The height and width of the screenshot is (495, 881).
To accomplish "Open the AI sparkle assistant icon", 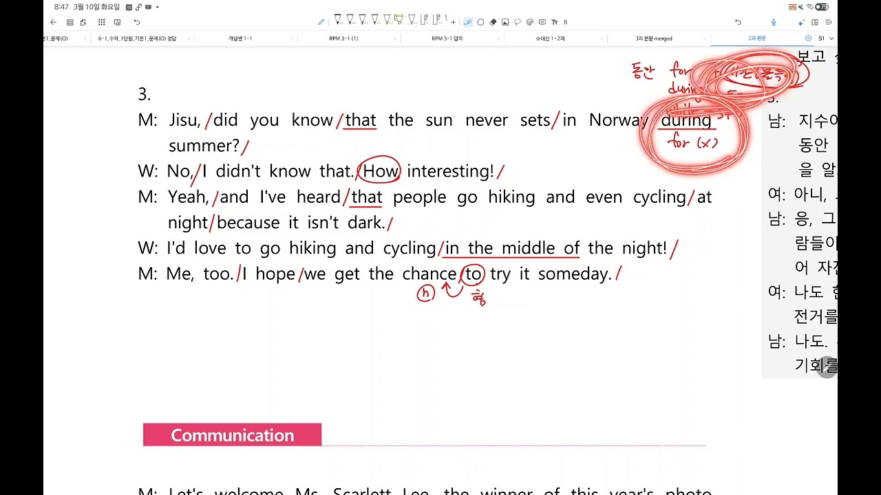I will click(801, 23).
